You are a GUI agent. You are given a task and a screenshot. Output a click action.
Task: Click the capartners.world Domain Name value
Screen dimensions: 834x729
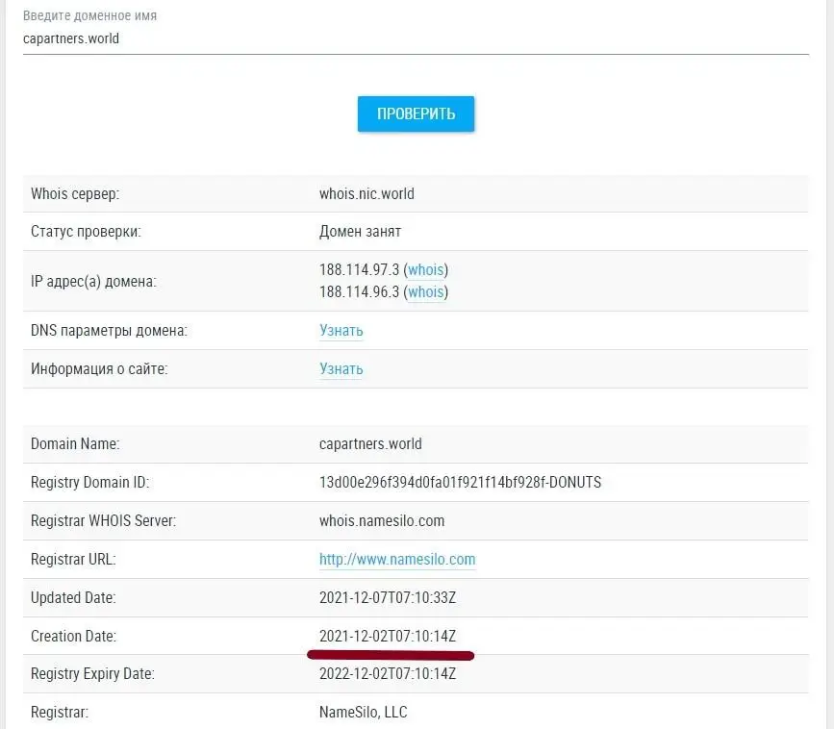pos(370,444)
